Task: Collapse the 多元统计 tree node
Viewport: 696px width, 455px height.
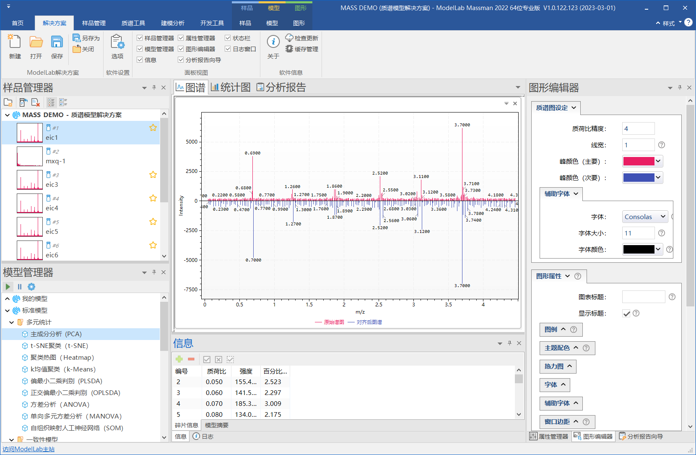Action: 11,322
